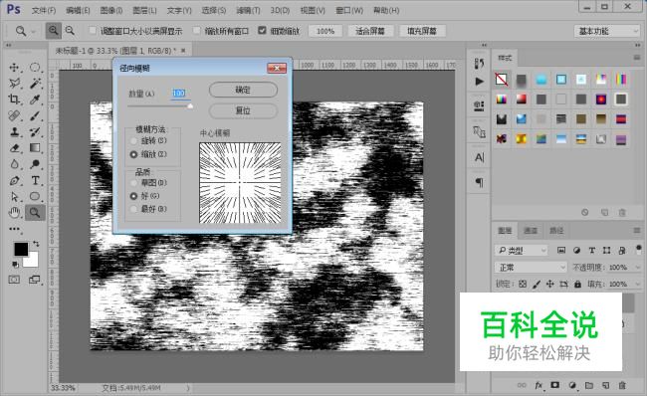This screenshot has width=647, height=396.
Task: Open the Styles panel menu
Action: coord(637,58)
